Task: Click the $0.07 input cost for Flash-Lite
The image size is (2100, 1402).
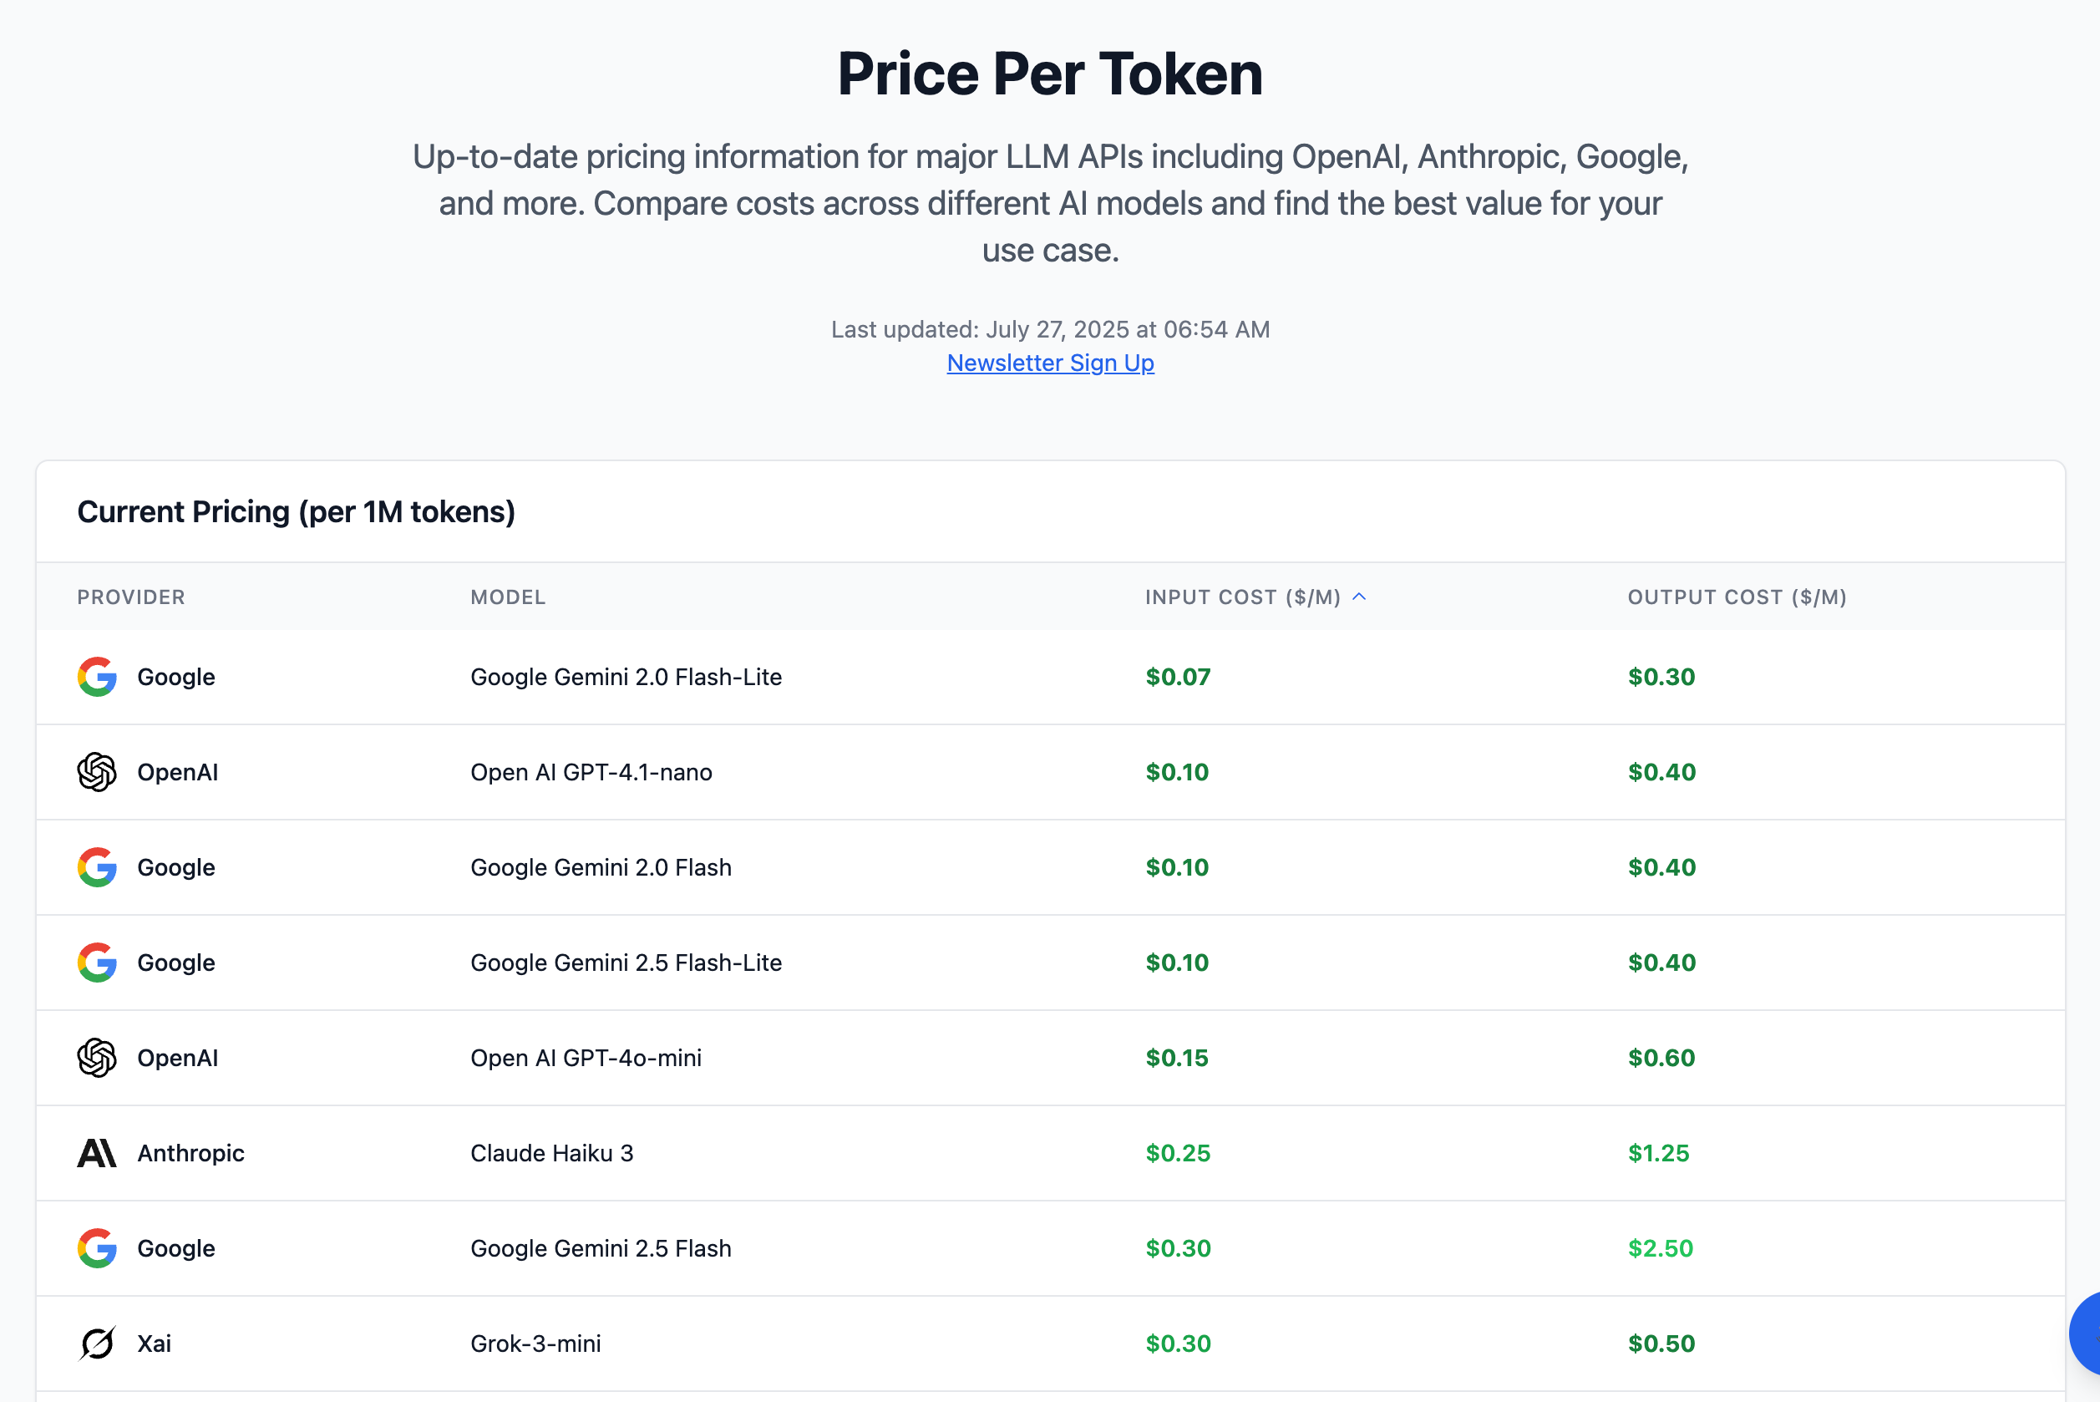Action: [x=1179, y=677]
